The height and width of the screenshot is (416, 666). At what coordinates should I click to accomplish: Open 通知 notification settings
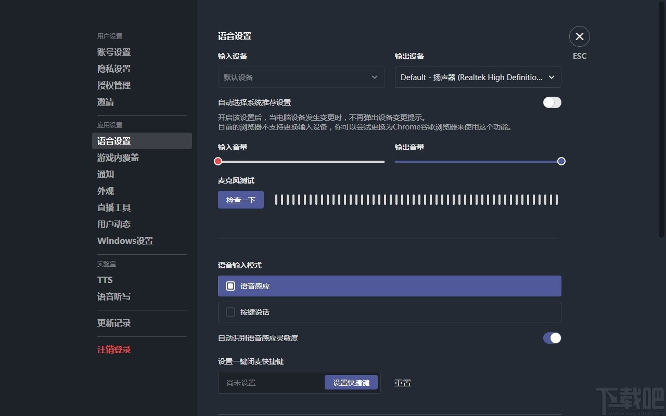(x=106, y=174)
